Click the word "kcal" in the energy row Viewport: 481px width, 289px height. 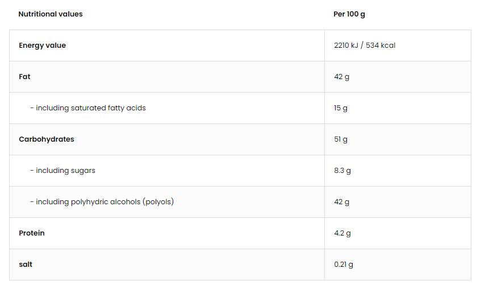pos(388,46)
